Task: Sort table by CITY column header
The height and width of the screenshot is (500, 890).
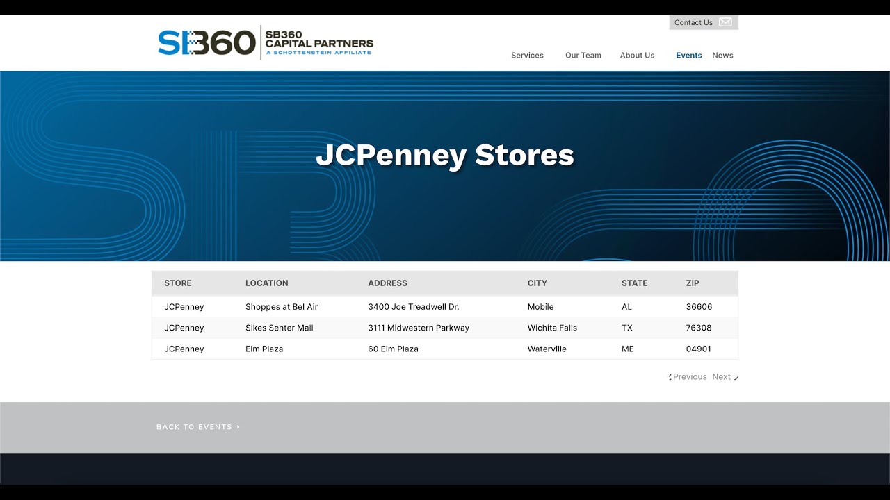Action: (x=537, y=283)
